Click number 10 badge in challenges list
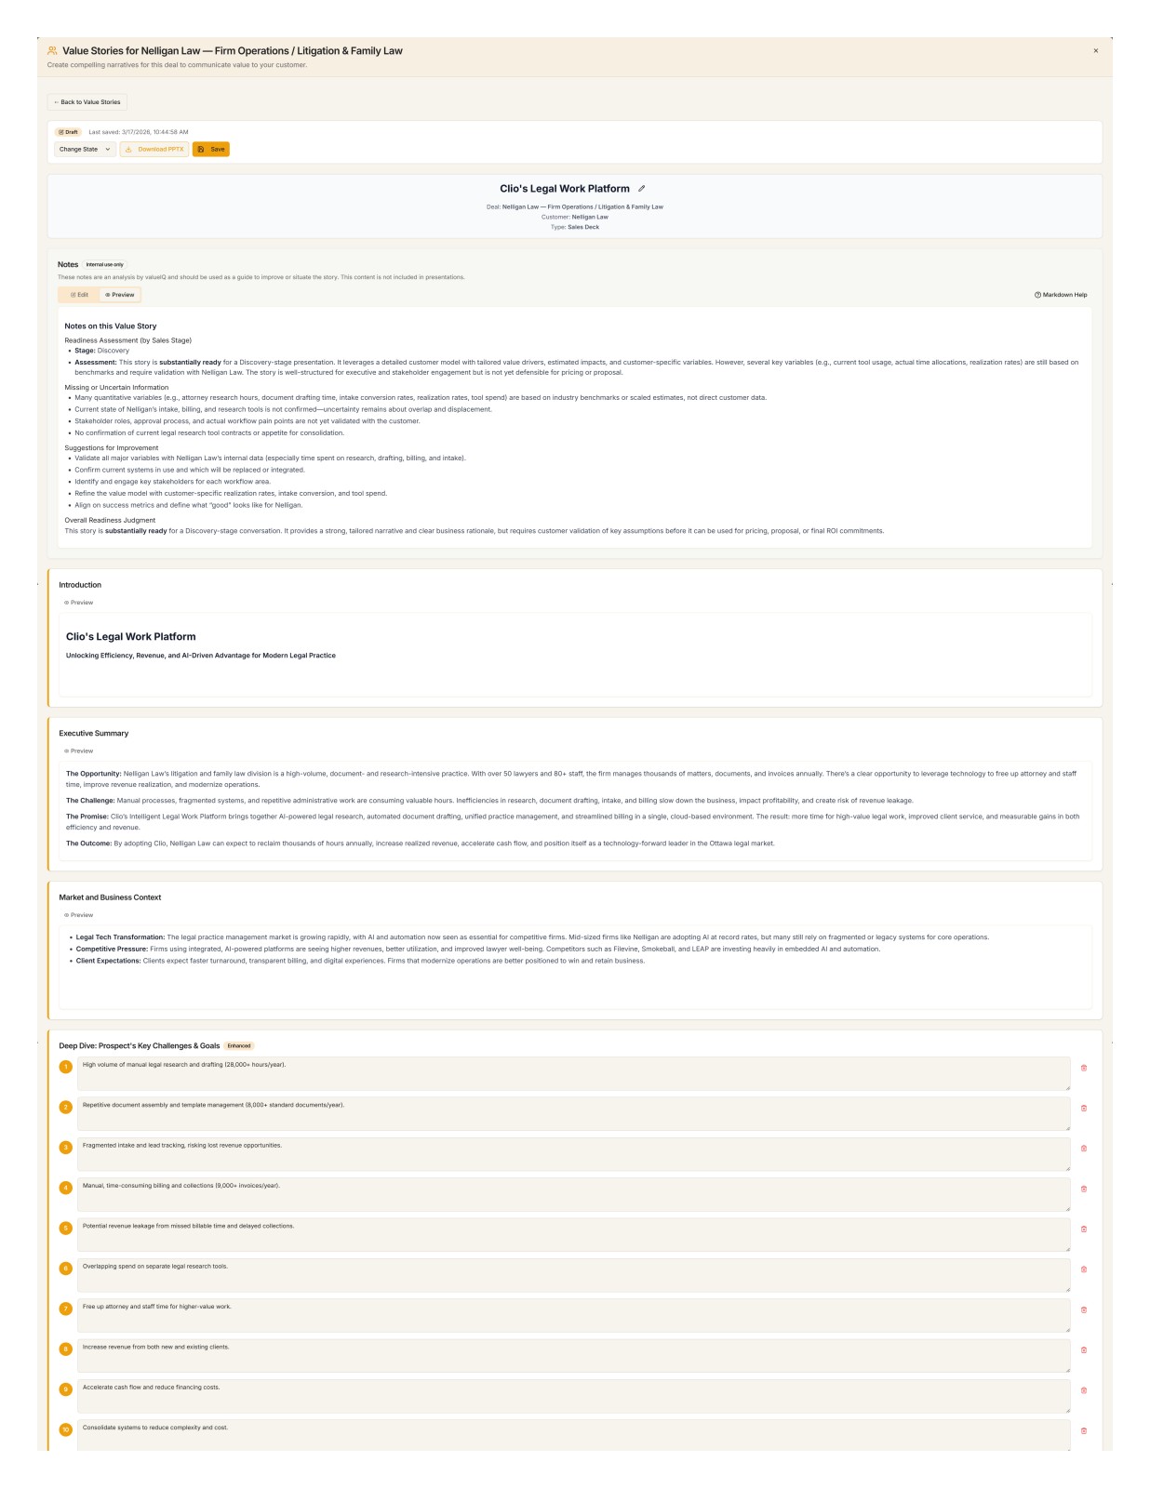Screen dimensions: 1150x1488 click(65, 1429)
